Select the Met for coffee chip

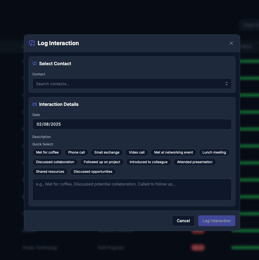pos(47,152)
